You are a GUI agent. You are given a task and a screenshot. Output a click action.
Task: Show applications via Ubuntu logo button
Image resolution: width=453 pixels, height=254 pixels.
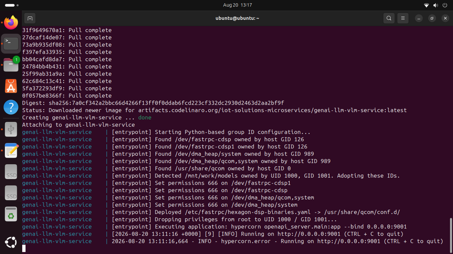point(11,242)
